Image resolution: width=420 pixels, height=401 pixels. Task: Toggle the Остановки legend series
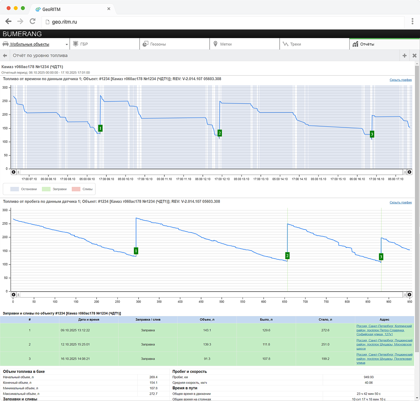click(24, 189)
